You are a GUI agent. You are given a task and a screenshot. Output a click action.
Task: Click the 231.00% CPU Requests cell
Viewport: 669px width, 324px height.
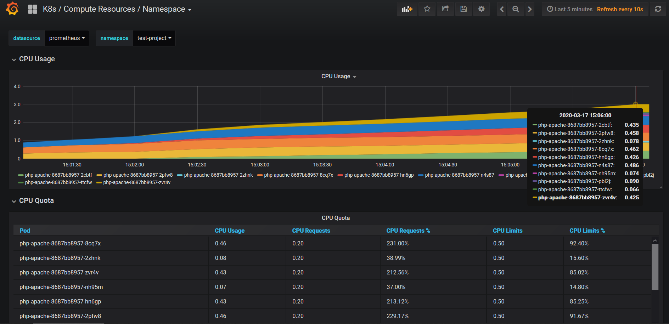pyautogui.click(x=433, y=243)
